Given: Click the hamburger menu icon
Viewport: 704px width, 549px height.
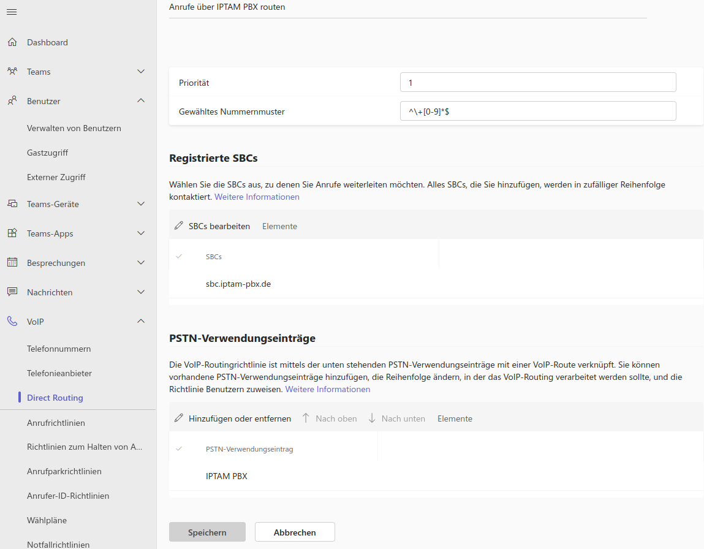Looking at the screenshot, I should 12,12.
